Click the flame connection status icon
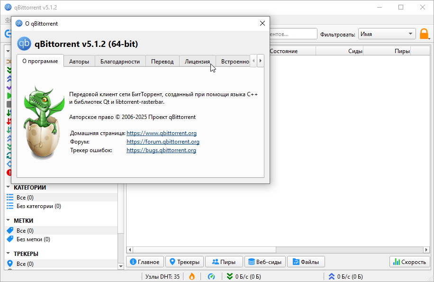The height and width of the screenshot is (282, 434). [191, 276]
